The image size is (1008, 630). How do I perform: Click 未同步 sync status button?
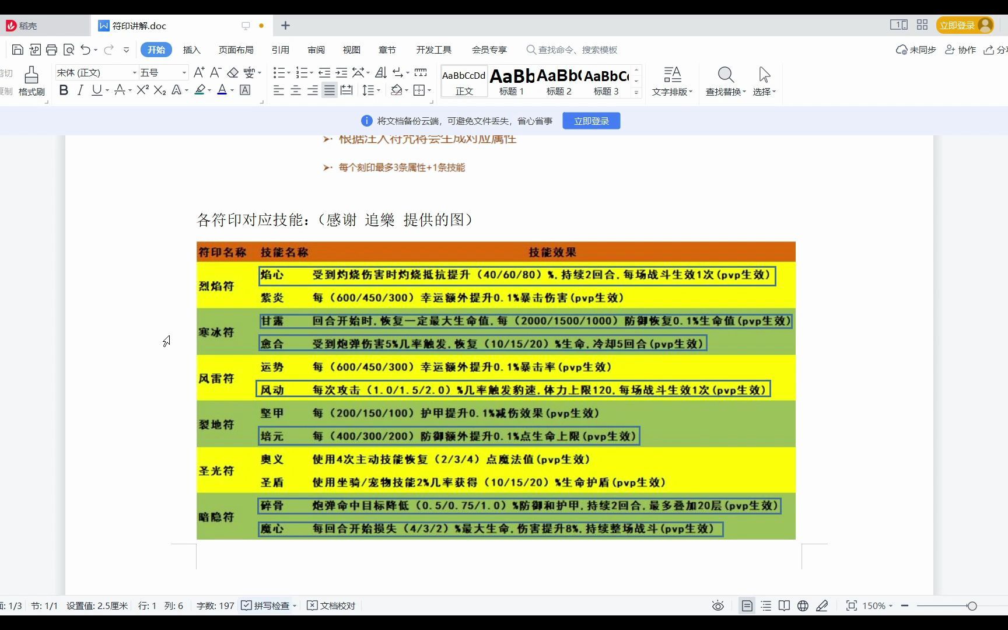click(916, 50)
